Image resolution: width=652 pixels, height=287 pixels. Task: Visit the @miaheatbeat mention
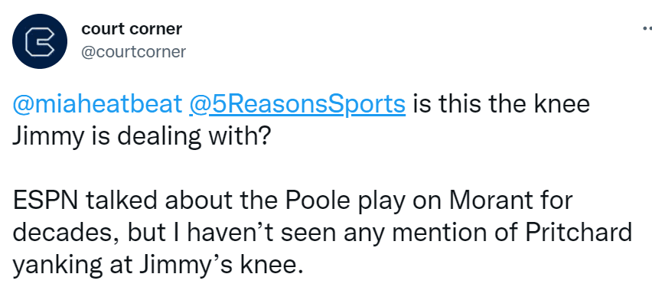point(97,104)
